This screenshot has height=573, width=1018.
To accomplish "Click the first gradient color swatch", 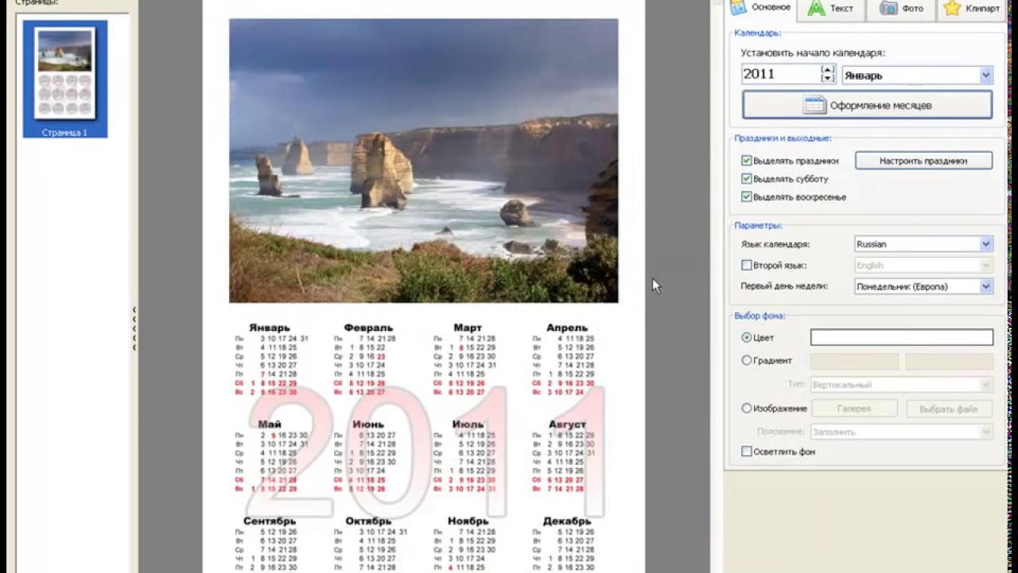I will [x=854, y=361].
